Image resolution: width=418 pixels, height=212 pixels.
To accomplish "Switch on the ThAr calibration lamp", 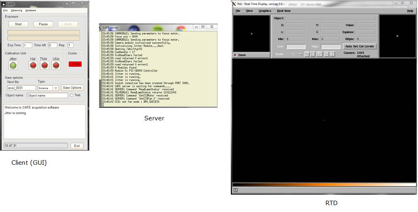I will [x=44, y=65].
